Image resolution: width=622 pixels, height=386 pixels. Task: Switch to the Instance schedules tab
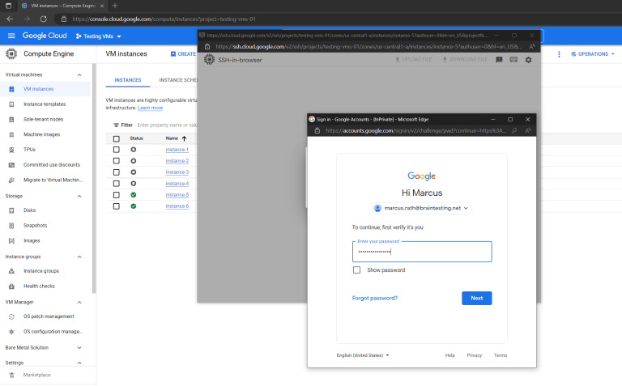[177, 80]
